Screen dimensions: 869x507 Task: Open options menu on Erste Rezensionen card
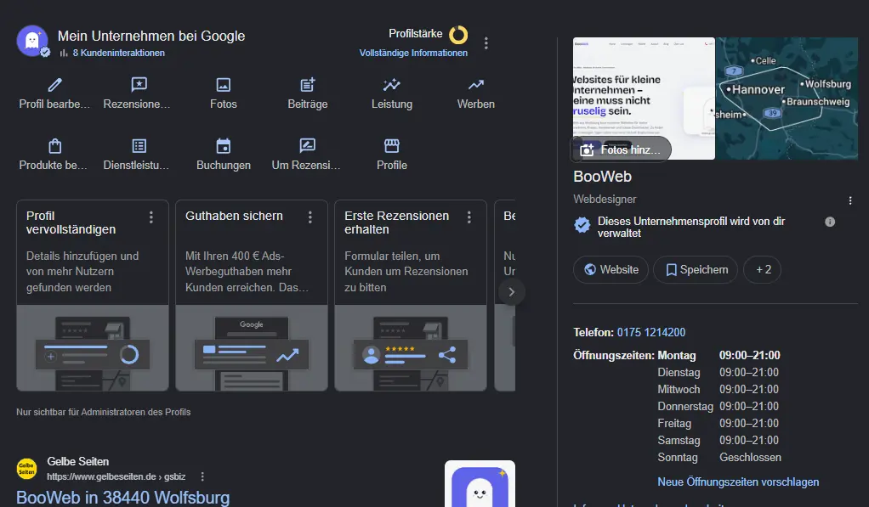[x=469, y=217]
